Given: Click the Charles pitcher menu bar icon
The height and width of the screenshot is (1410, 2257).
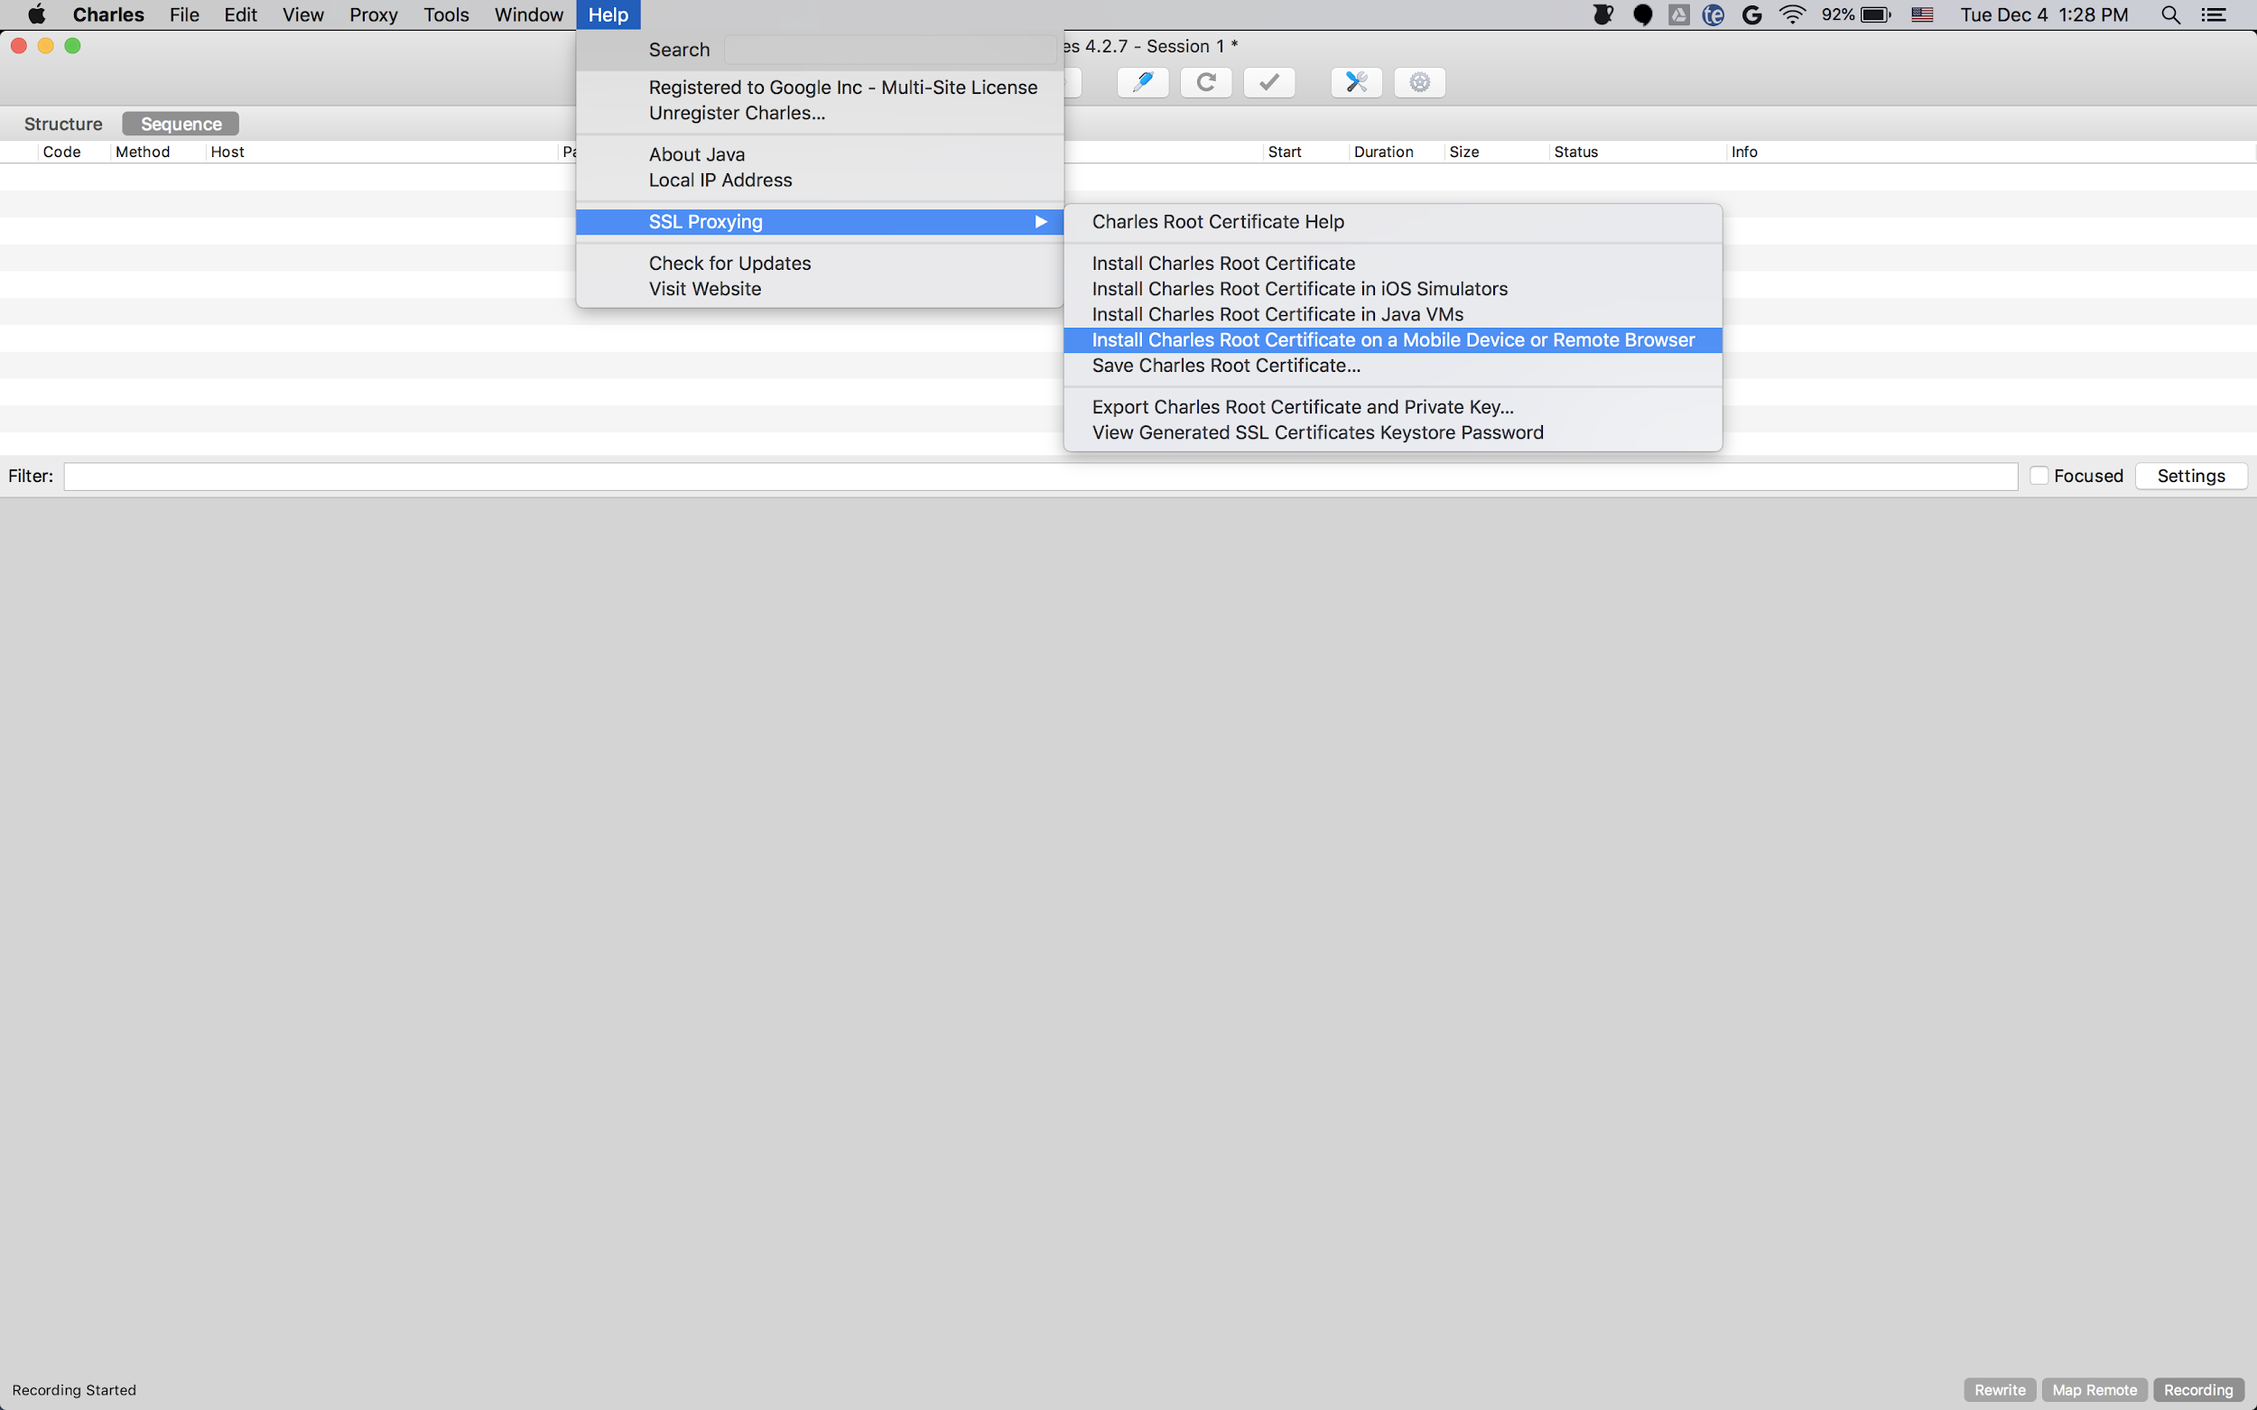Looking at the screenshot, I should point(1603,15).
